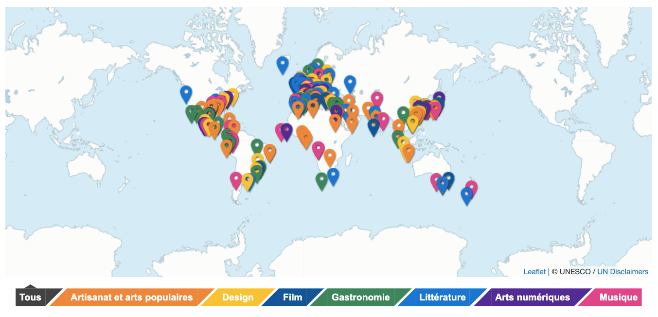Click the dark blue marker in southern India
Image resolution: width=658 pixels, height=317 pixels.
pos(373,127)
